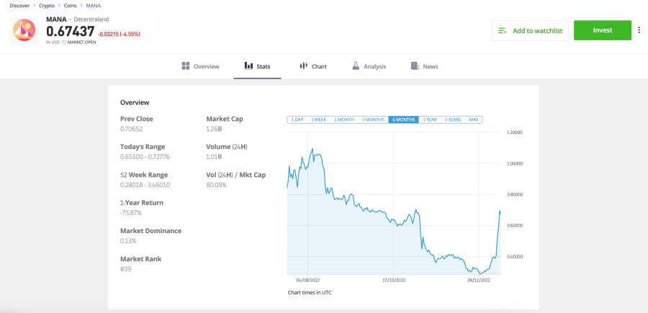This screenshot has height=313, width=648.
Task: Set chart period to 1 YEAR
Action: point(429,119)
